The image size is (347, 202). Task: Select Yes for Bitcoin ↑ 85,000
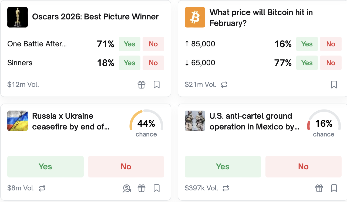tap(307, 44)
